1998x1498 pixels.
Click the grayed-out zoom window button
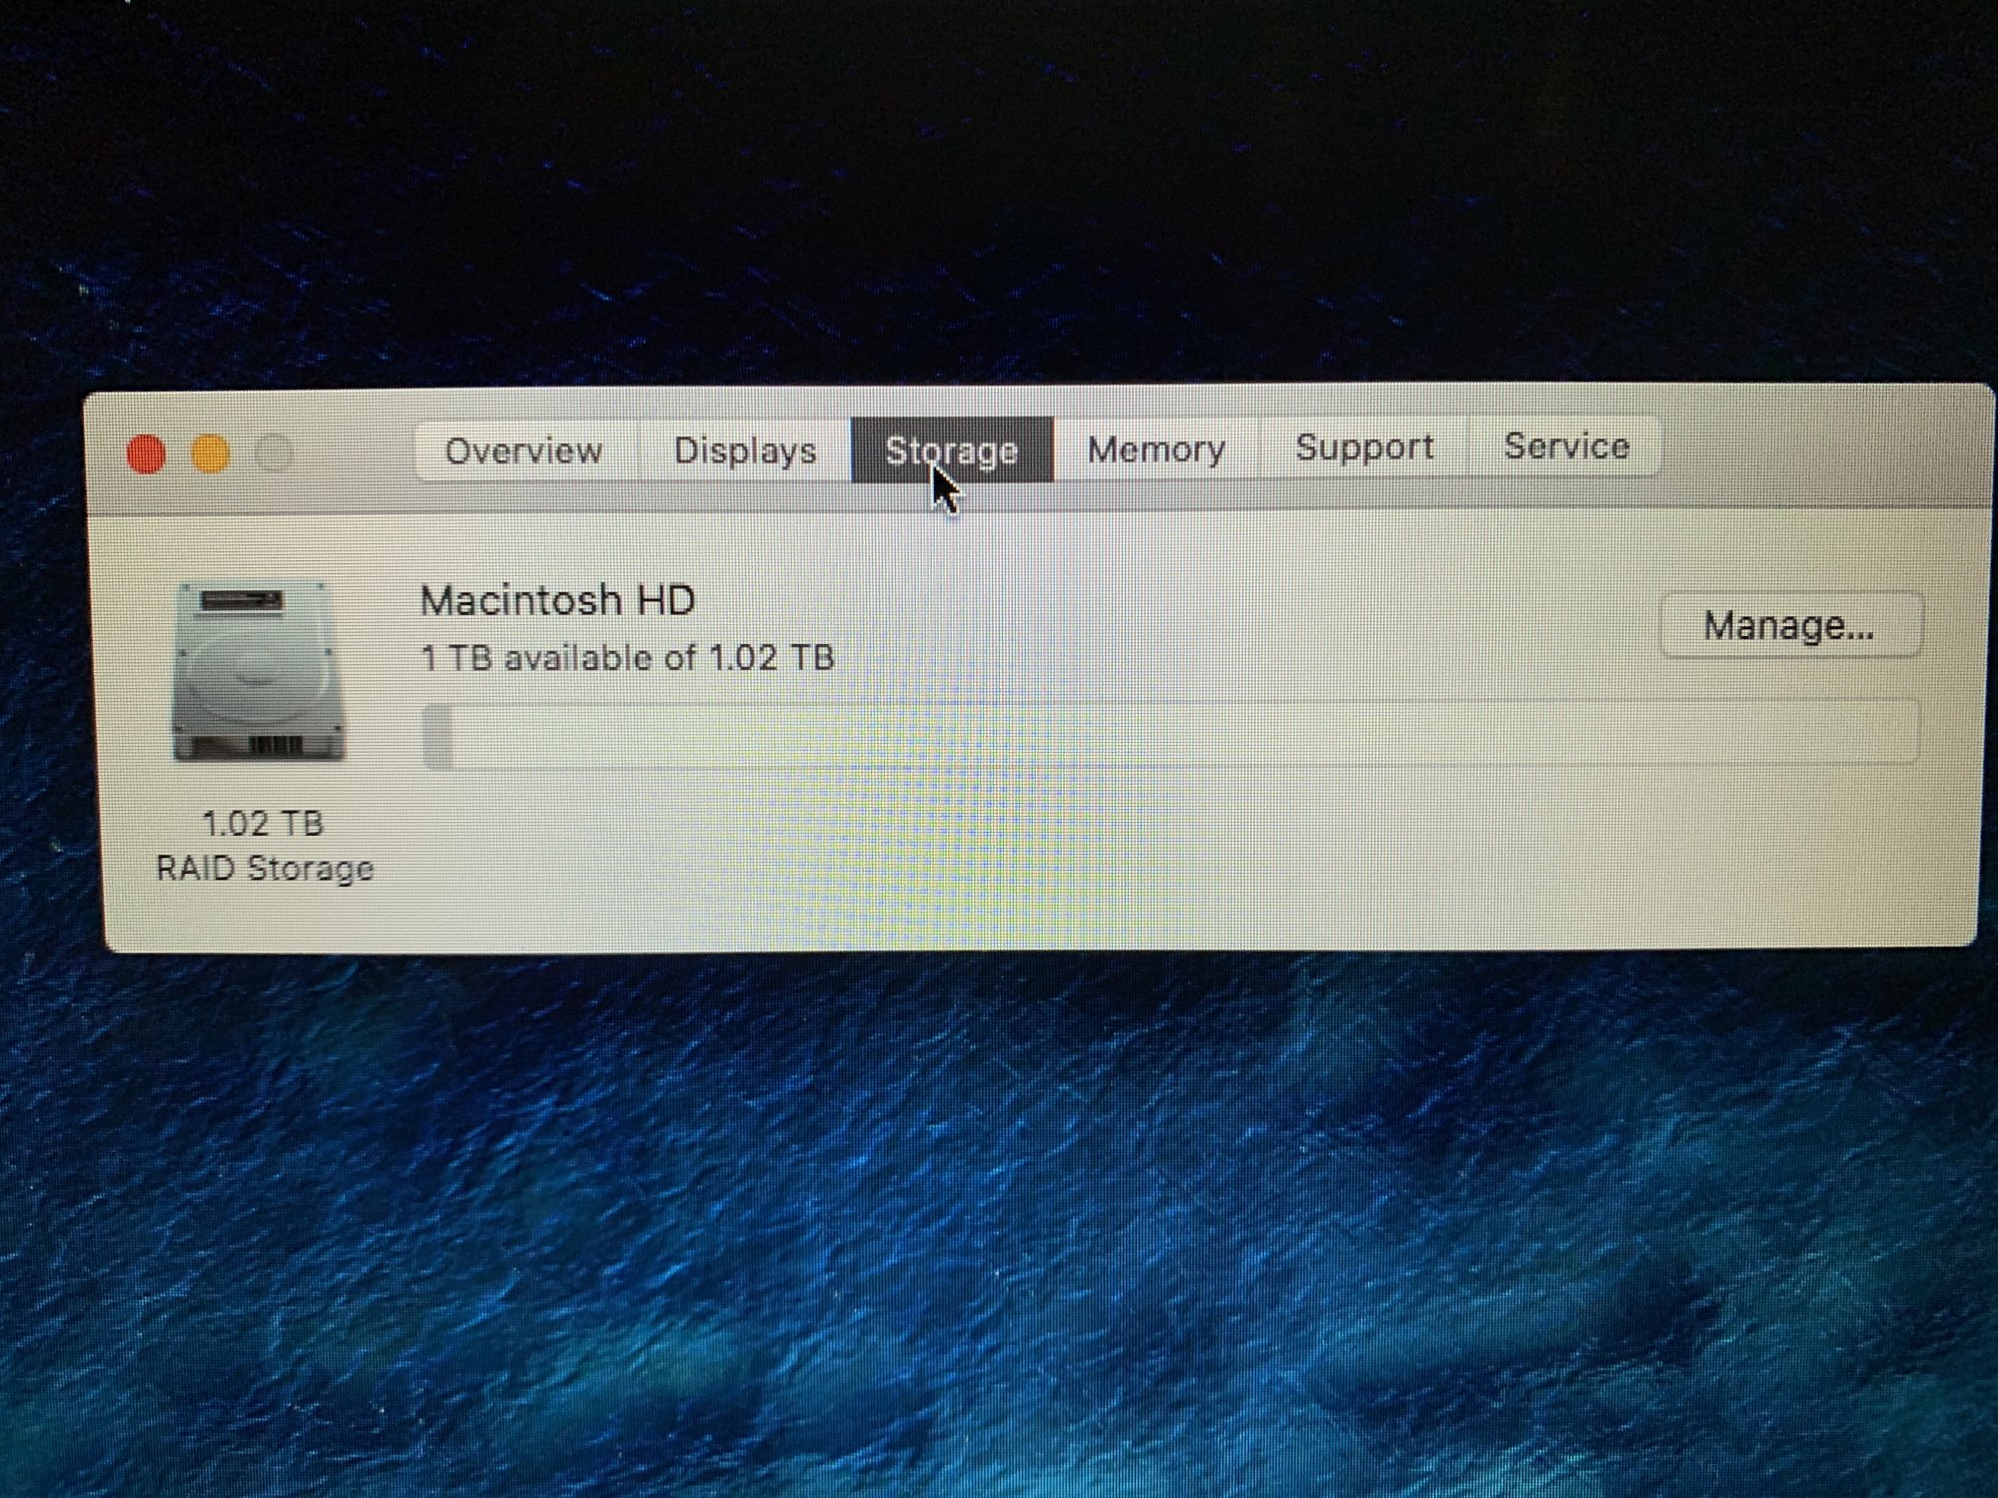[274, 454]
